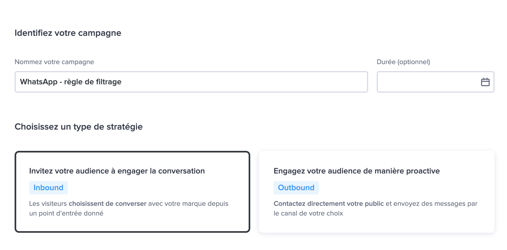Click the Nommez votre campagne label

54,62
